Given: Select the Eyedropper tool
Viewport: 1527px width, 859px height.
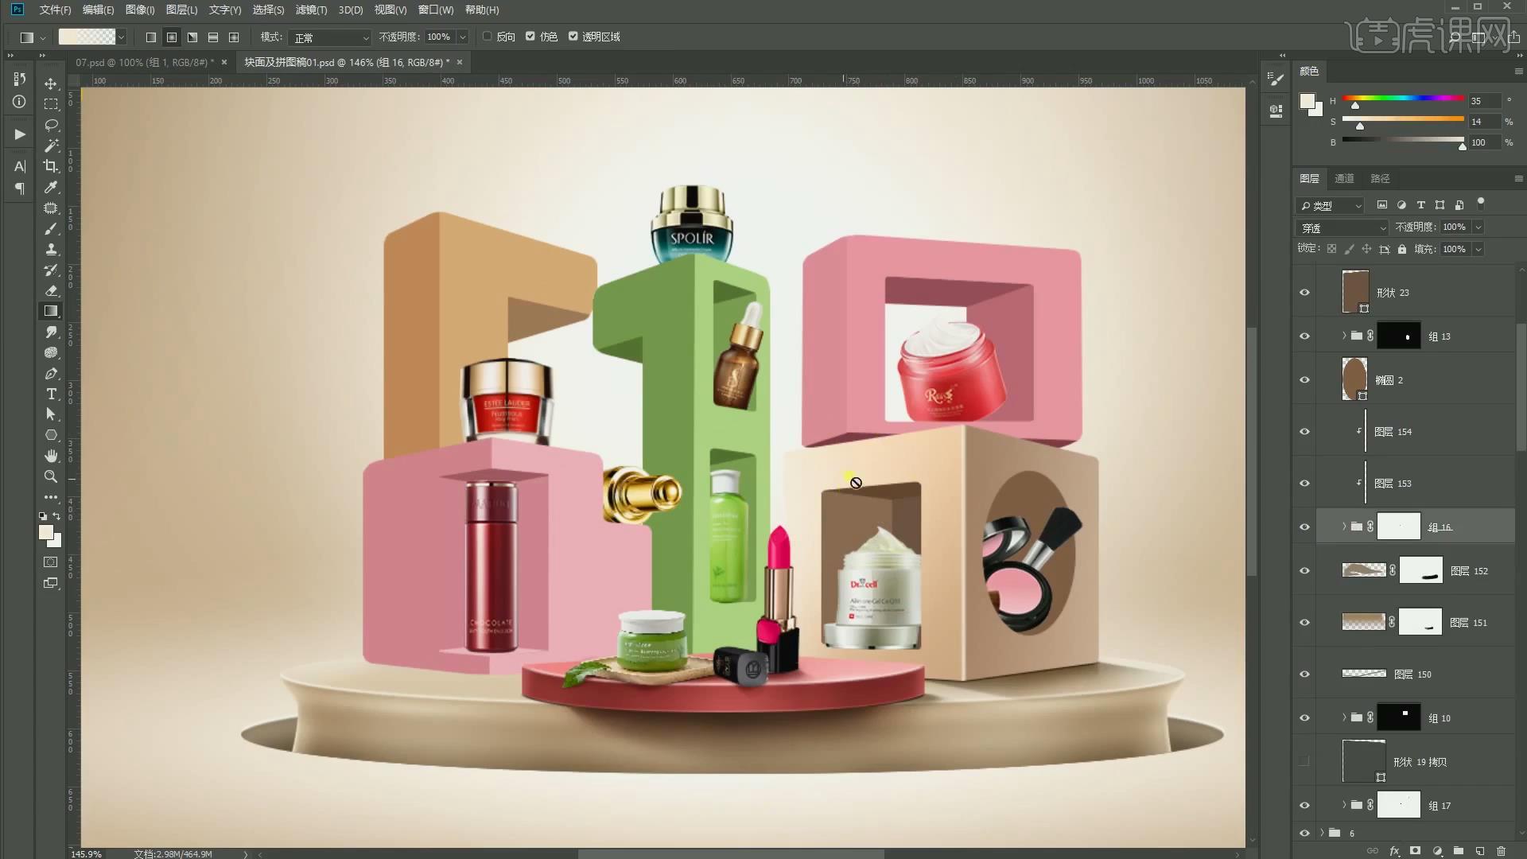Looking at the screenshot, I should [51, 187].
